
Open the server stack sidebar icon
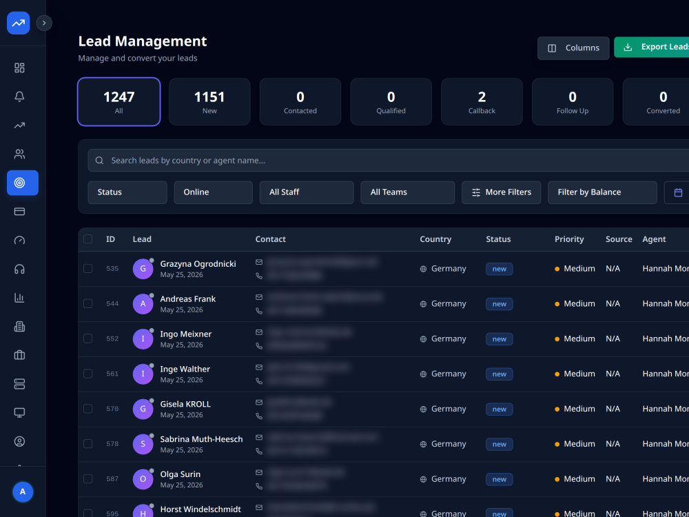click(x=19, y=384)
